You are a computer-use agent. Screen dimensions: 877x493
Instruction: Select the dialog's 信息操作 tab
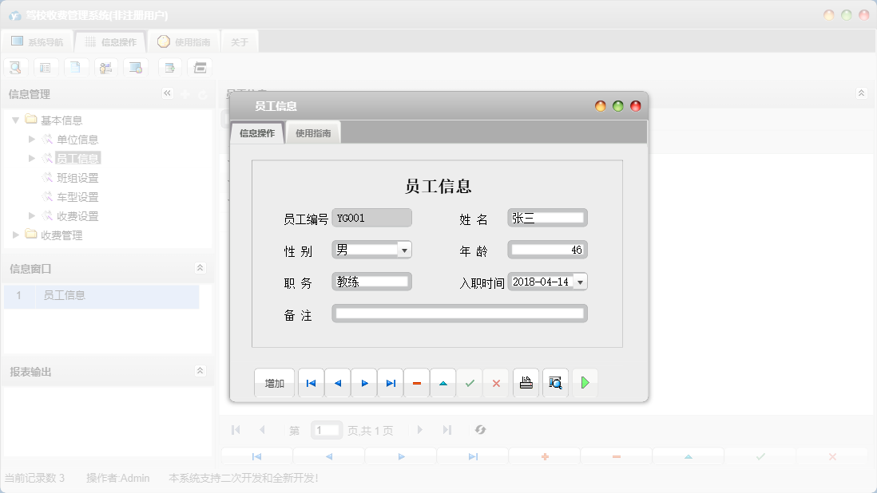click(257, 133)
